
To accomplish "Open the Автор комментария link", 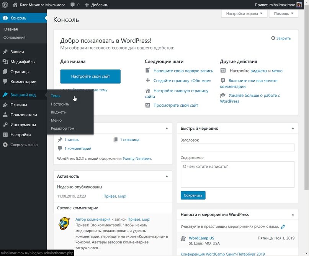I will 93,219.
